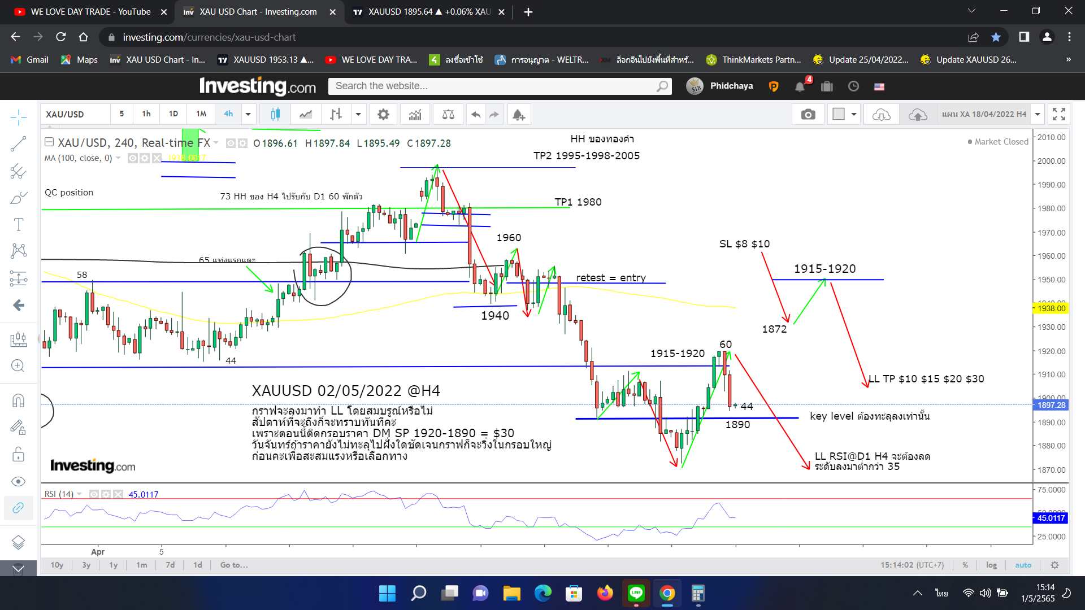
Task: Open the Go to... date dialog
Action: 234,565
